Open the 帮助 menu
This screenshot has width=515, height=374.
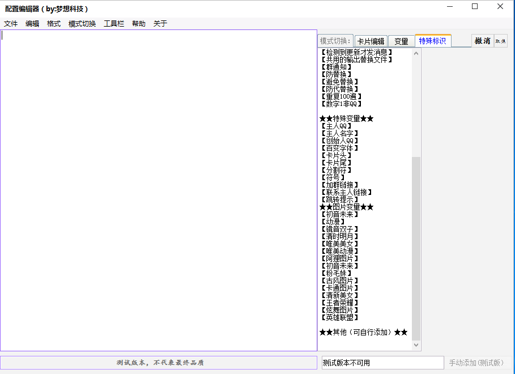tap(139, 23)
